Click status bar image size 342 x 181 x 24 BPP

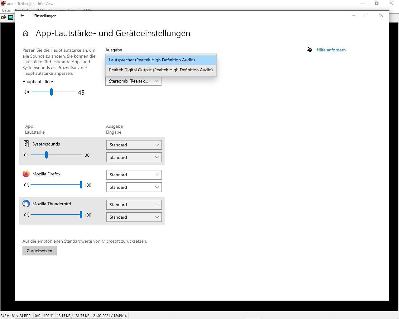tap(16, 316)
